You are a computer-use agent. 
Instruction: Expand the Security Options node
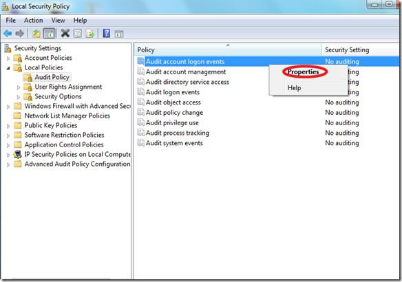click(18, 98)
